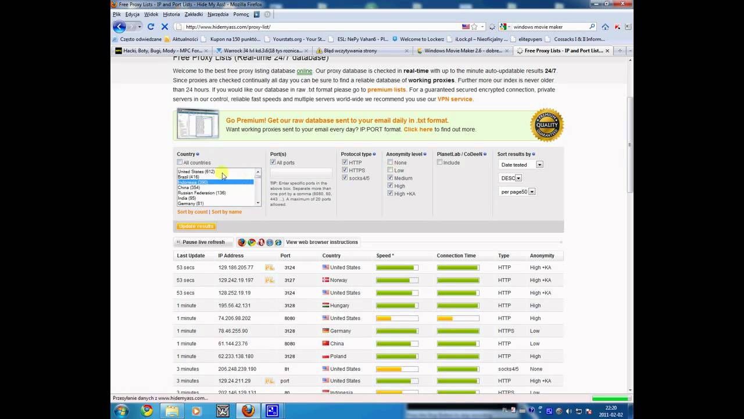The image size is (744, 419).
Task: Click the Sort by count link
Action: pos(192,212)
